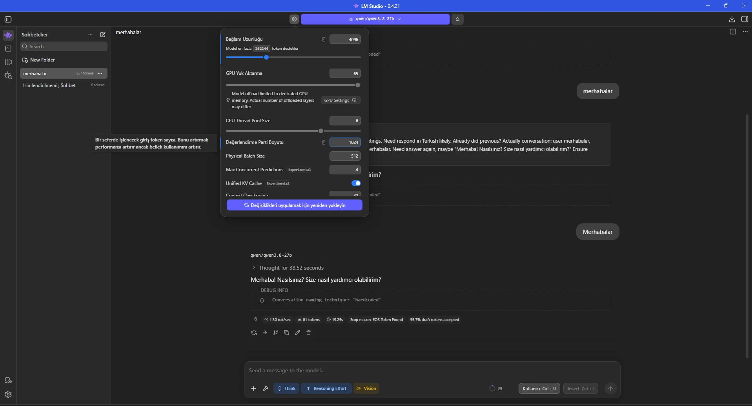The image size is (752, 406).
Task: Click the first user message bubble merhabalar
Action: coord(598,91)
